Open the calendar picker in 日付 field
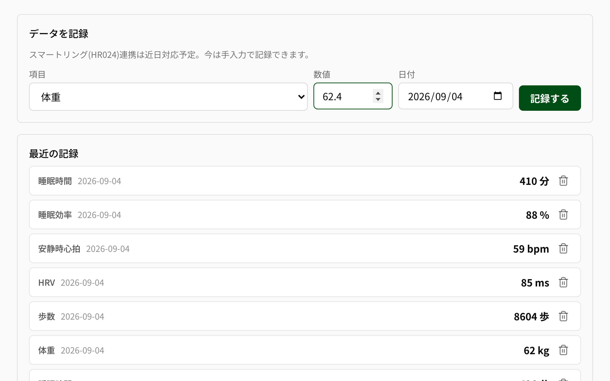This screenshot has height=381, width=610. pyautogui.click(x=497, y=96)
